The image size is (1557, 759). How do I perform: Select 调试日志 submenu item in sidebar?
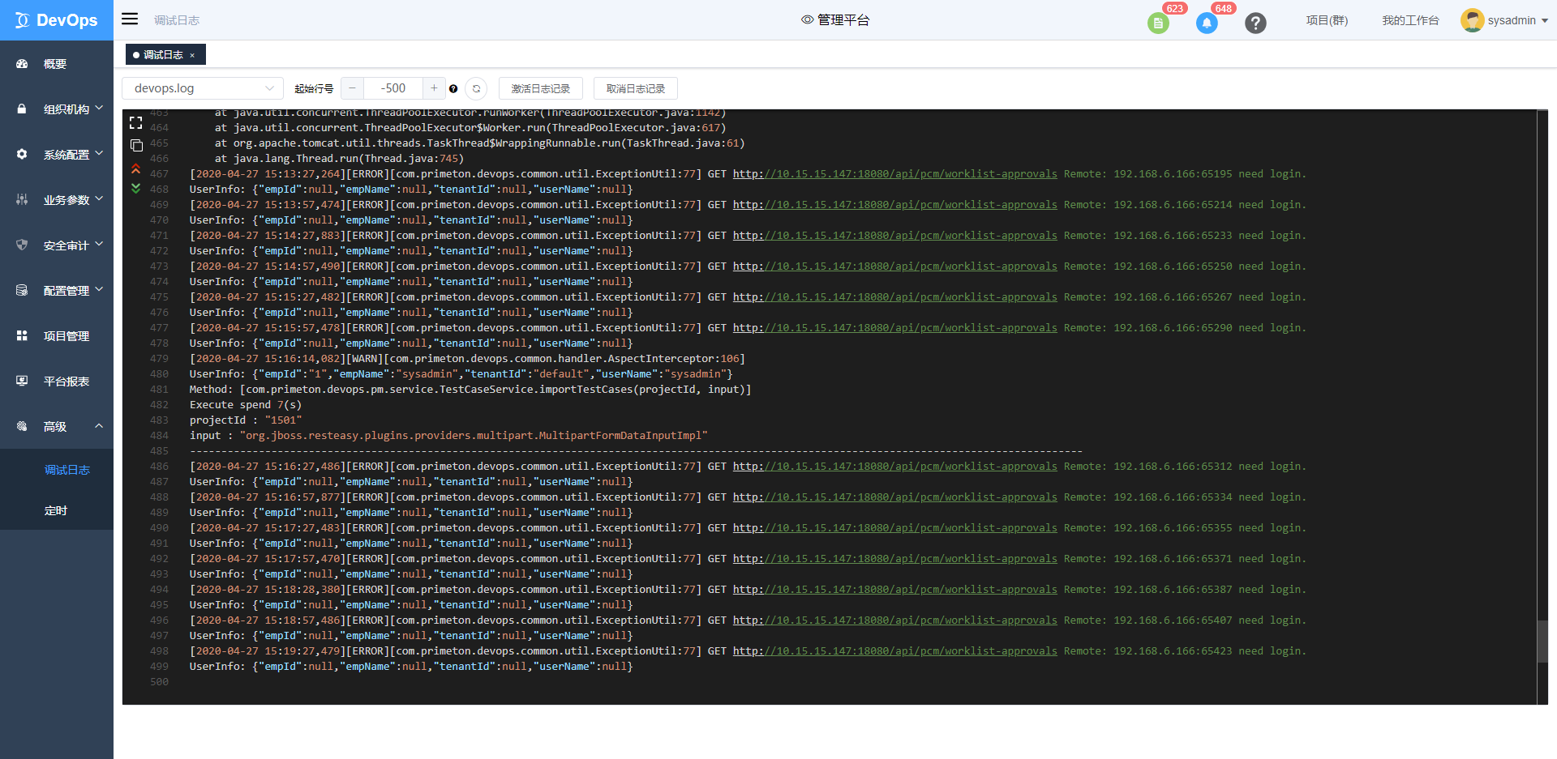[x=67, y=470]
